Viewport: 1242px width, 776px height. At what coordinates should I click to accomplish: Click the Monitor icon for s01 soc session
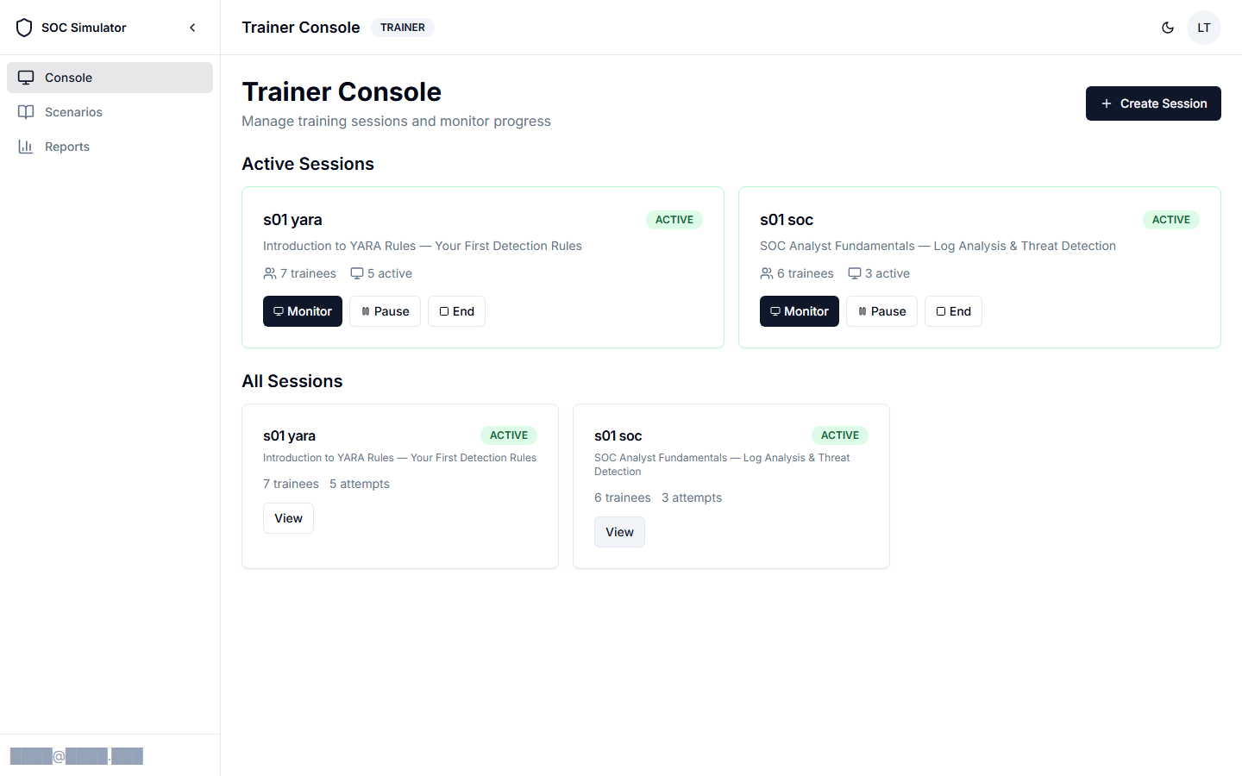pos(776,311)
